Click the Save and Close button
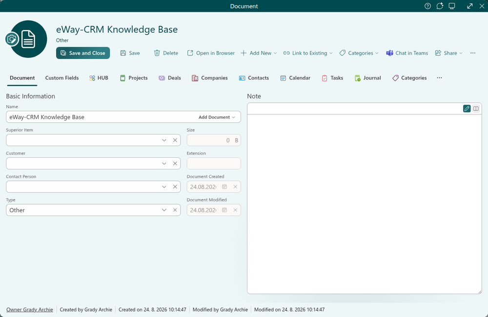Image resolution: width=488 pixels, height=317 pixels. pyautogui.click(x=83, y=53)
